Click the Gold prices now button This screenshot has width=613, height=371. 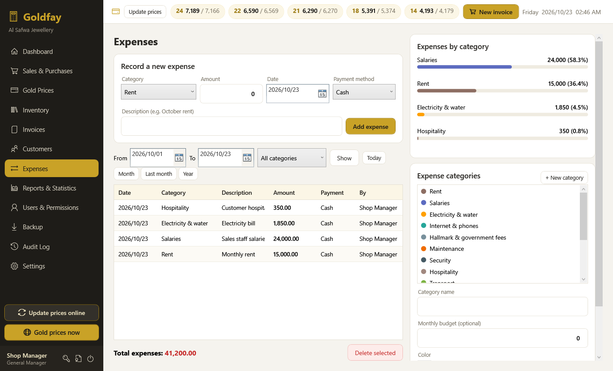pos(52,332)
